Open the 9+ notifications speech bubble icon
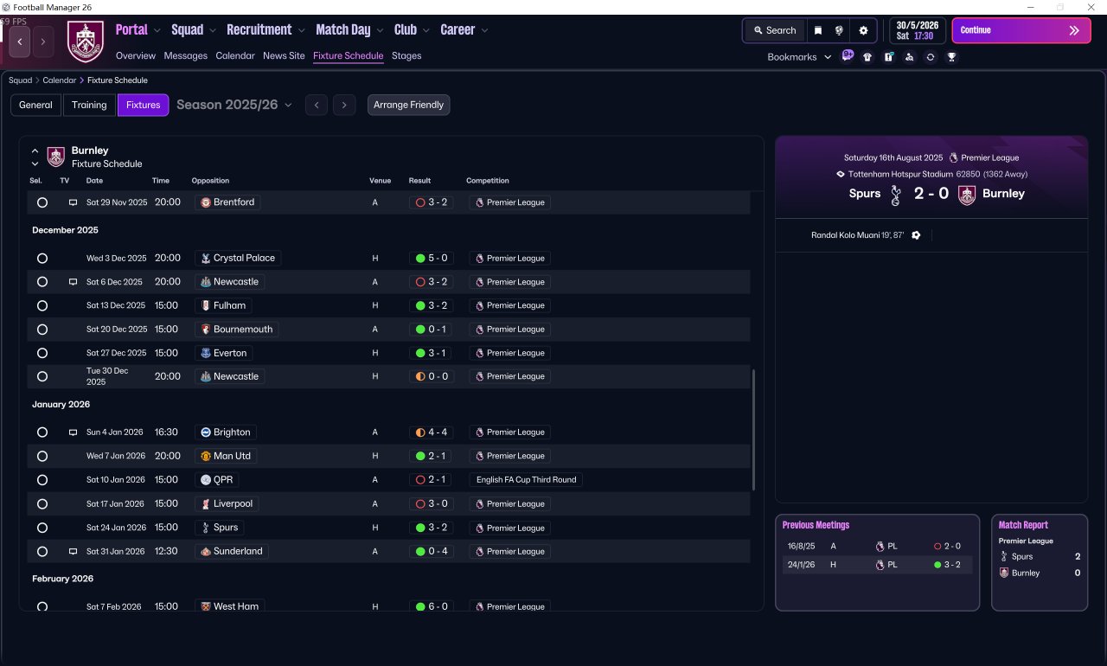 (x=848, y=56)
